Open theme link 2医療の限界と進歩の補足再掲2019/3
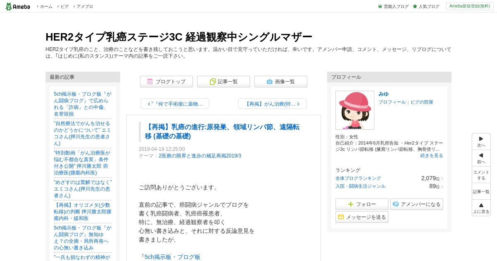 click(x=200, y=156)
